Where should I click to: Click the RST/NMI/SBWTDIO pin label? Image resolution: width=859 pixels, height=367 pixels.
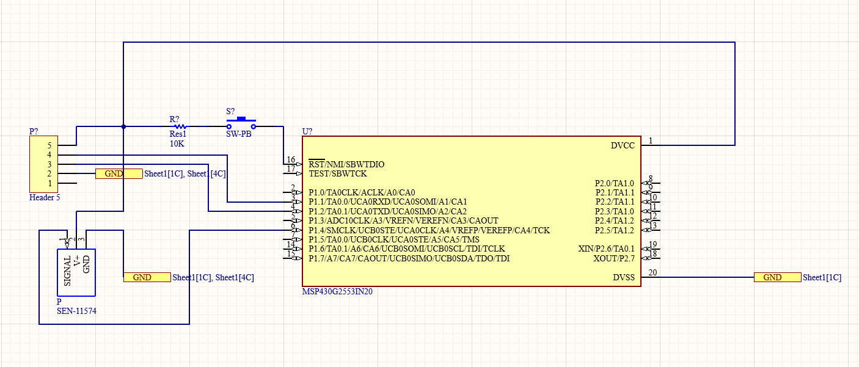[346, 164]
